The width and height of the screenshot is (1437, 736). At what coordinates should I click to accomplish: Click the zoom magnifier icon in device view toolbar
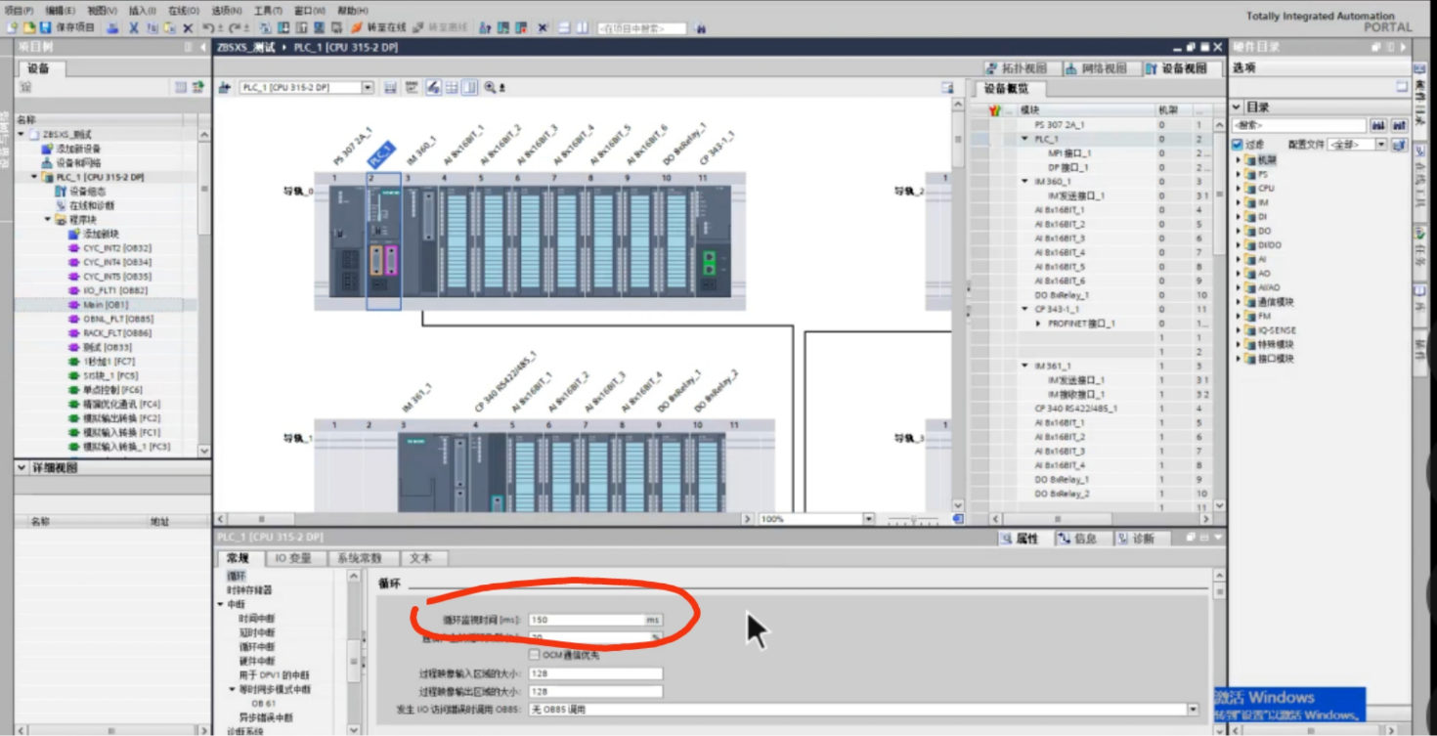490,88
